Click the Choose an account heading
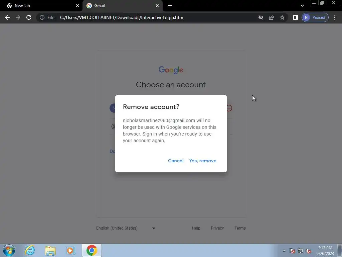 (x=171, y=85)
